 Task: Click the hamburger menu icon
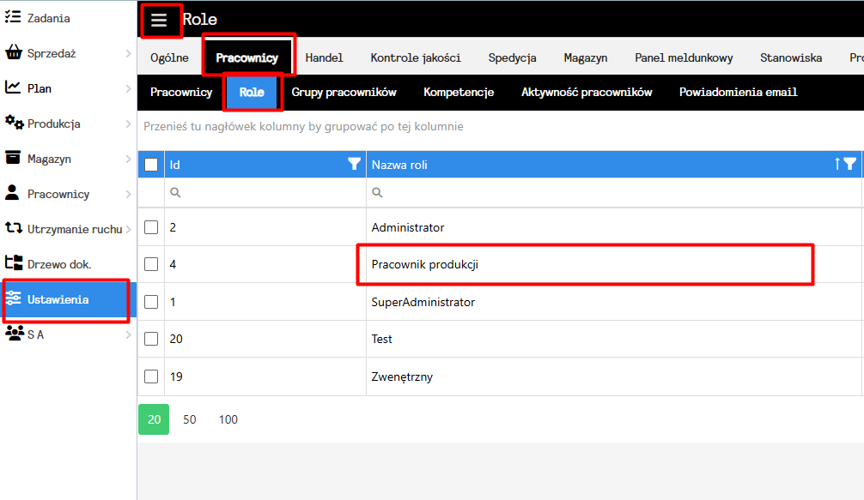(x=159, y=21)
